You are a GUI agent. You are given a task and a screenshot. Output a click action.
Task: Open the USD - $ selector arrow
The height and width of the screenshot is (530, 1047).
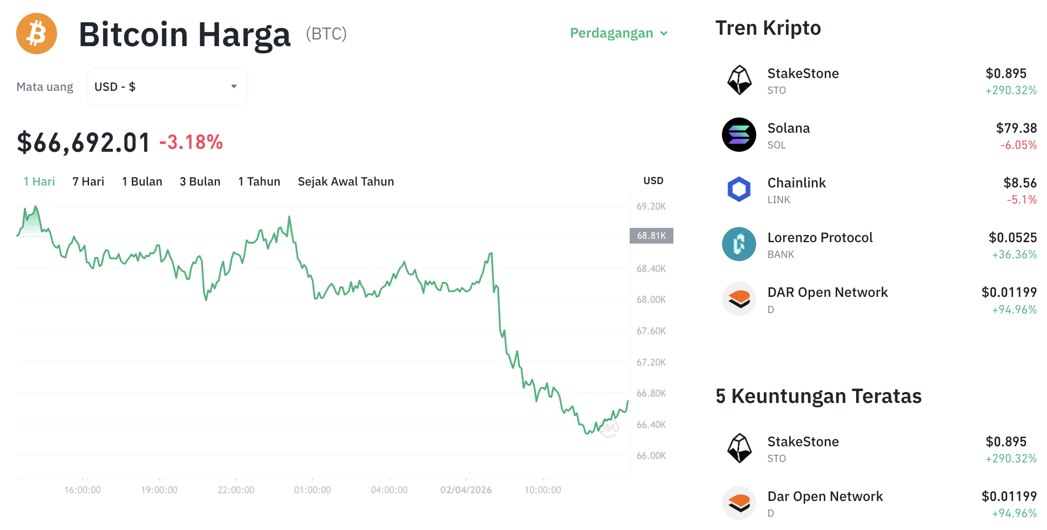234,86
